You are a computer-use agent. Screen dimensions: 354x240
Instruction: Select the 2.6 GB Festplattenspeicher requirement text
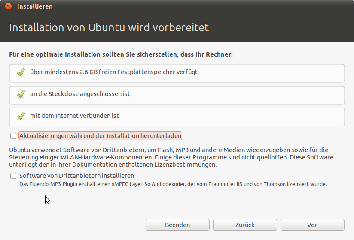tap(114, 72)
